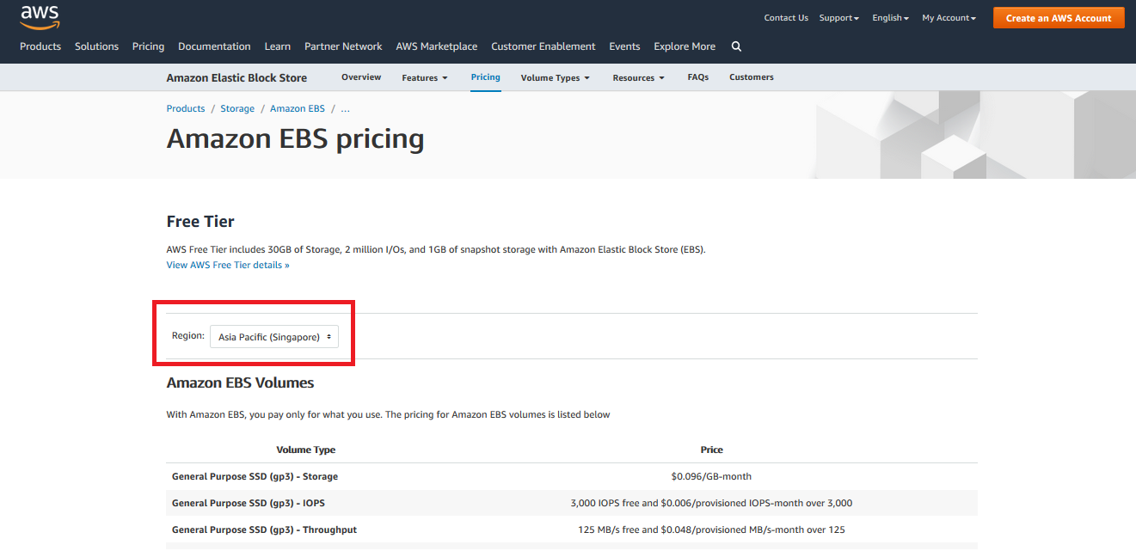Open the Solutions menu

[96, 46]
